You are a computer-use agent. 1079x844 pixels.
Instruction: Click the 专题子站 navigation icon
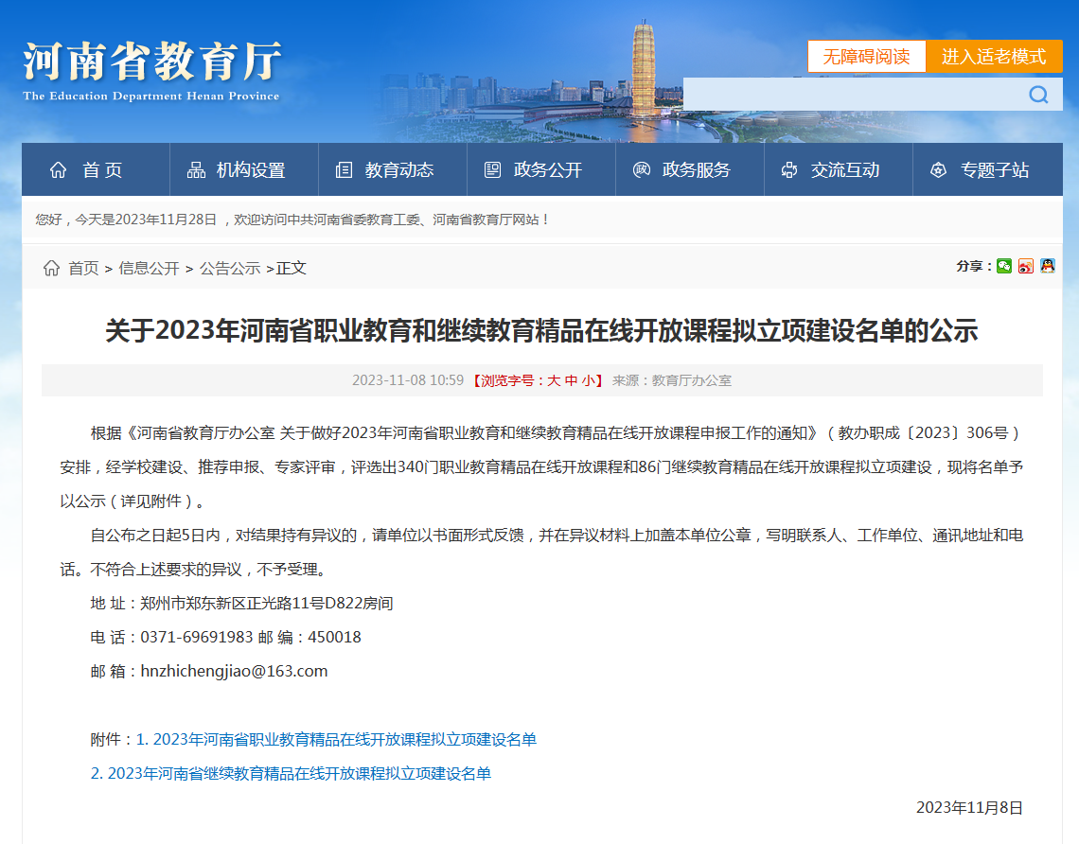938,170
